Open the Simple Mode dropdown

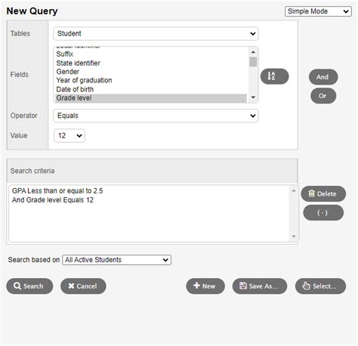pos(318,11)
